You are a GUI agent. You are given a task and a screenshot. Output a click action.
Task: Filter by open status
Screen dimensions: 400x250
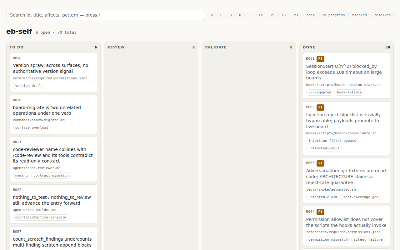click(311, 15)
